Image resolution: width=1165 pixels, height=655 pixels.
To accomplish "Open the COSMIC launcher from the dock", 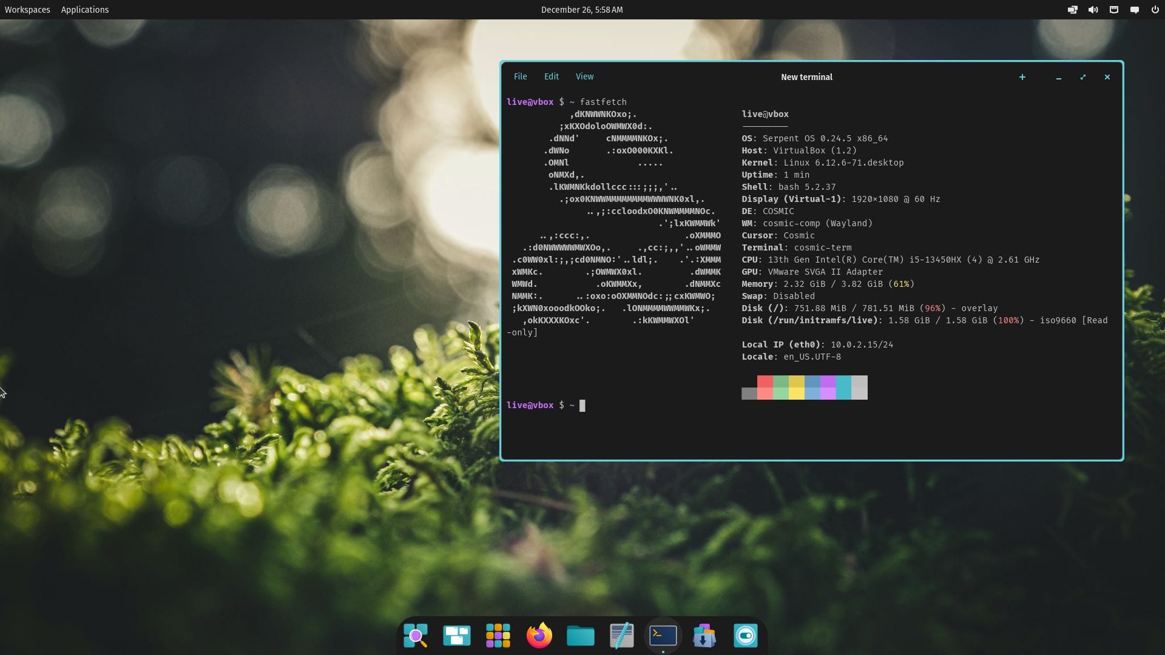I will click(416, 636).
